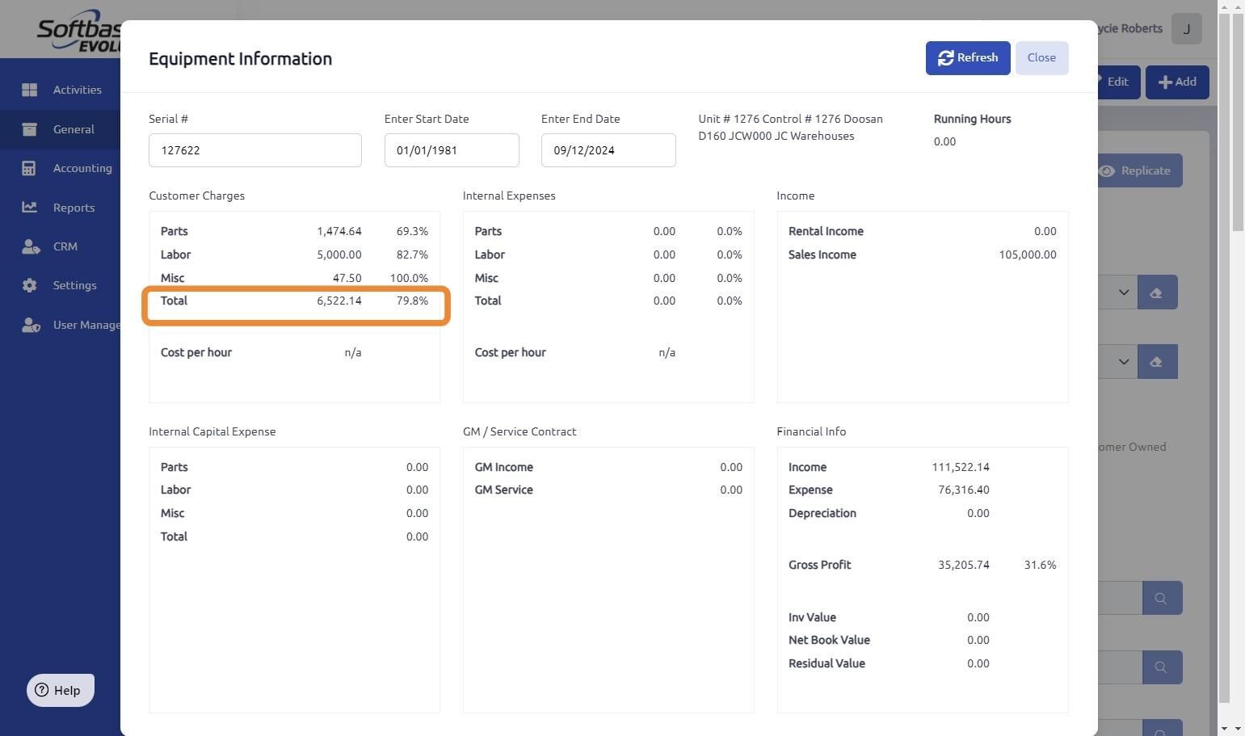This screenshot has height=736, width=1245.
Task: Click the General archive box icon
Action: 30,129
